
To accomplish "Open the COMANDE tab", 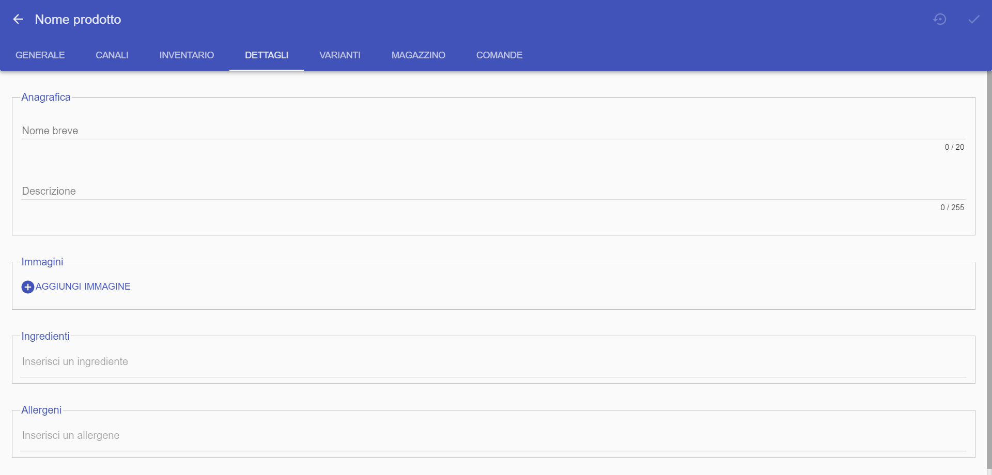I will (500, 55).
